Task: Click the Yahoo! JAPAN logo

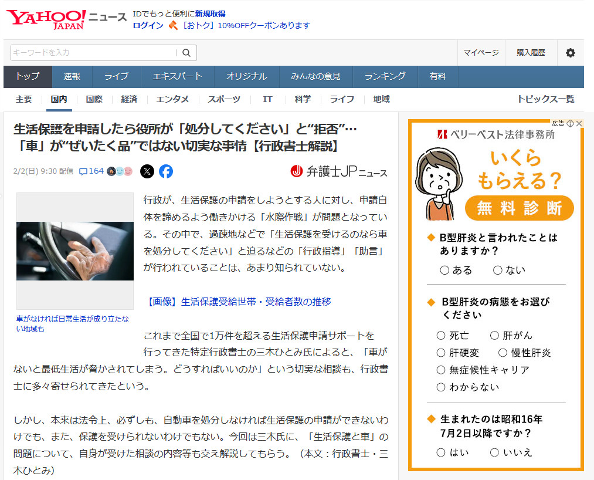Action: (x=47, y=19)
